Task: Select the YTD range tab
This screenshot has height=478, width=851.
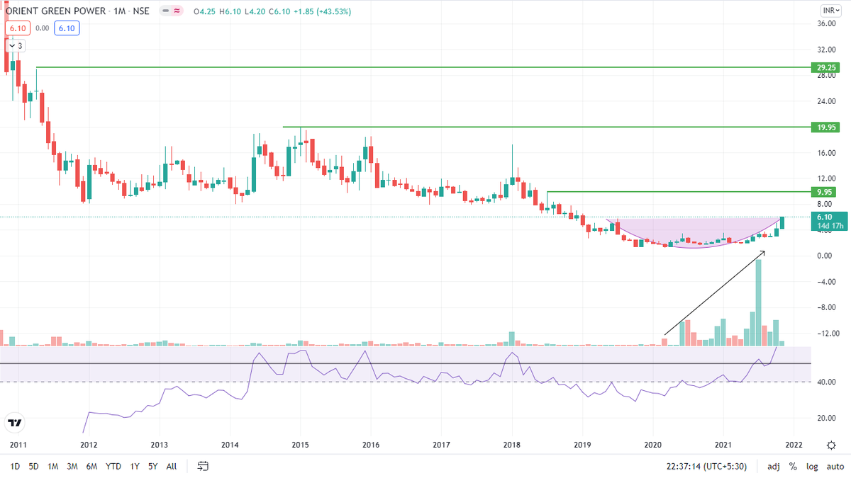Action: [113, 467]
